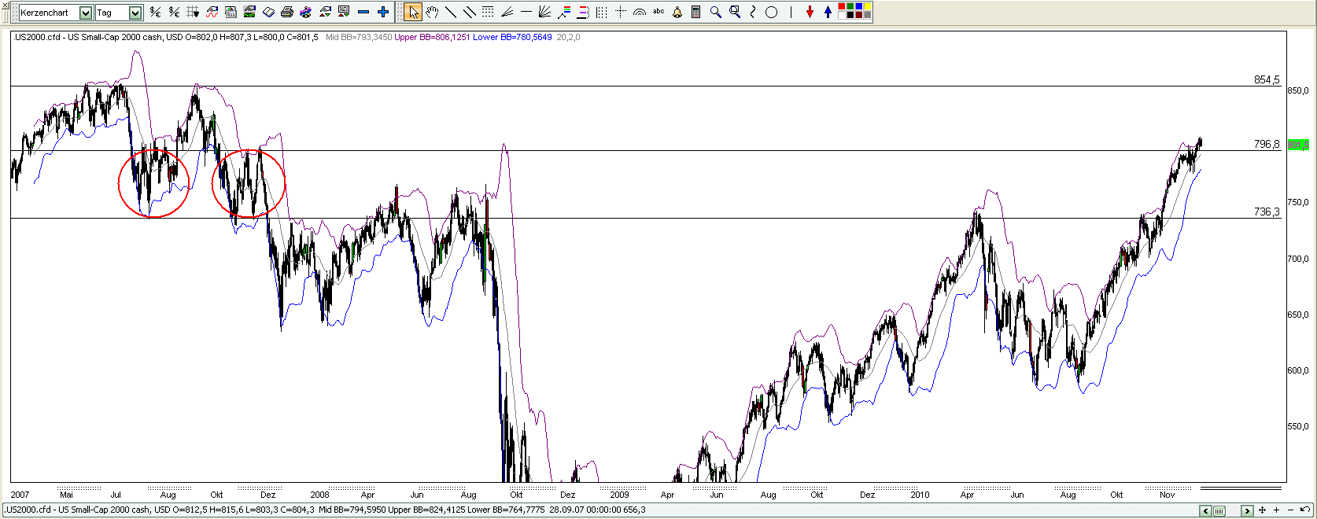Select the vertical line tool
The image size is (1317, 519).
[791, 12]
